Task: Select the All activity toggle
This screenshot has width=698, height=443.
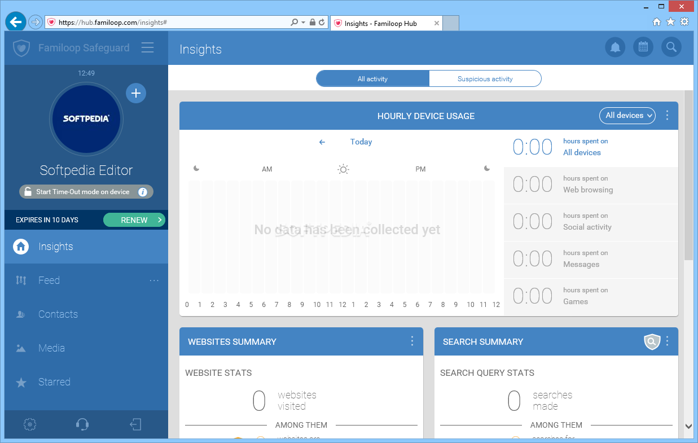Action: (373, 79)
